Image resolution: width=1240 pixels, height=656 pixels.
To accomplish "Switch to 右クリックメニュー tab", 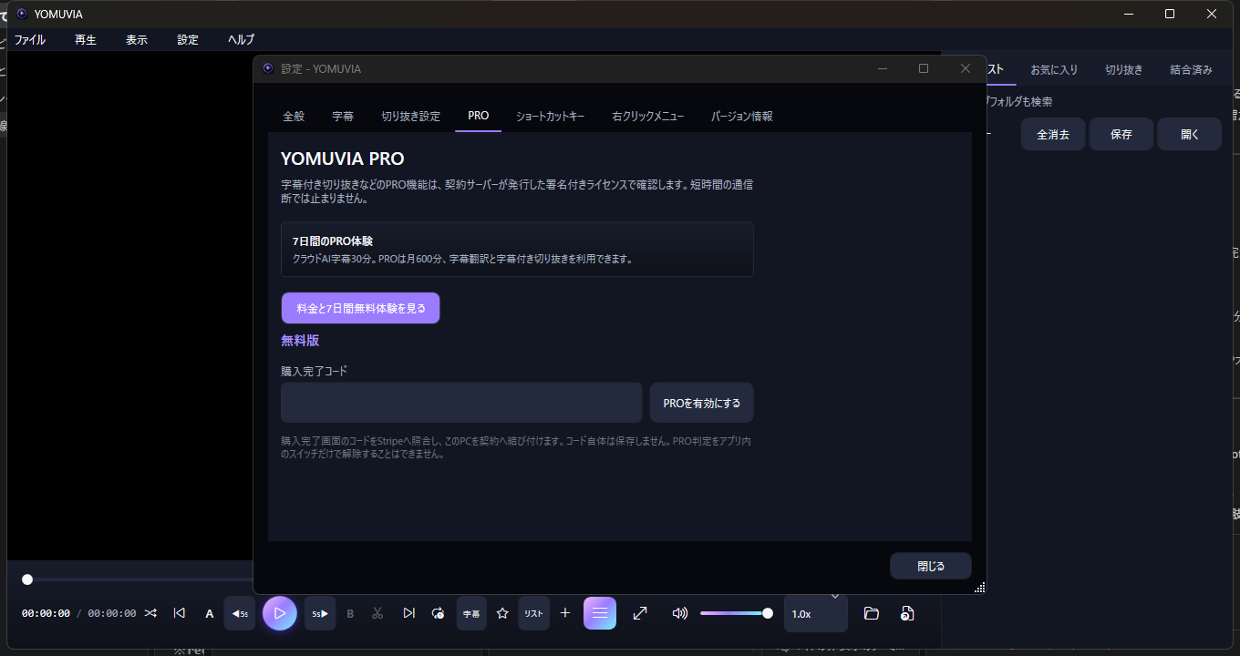I will (x=648, y=116).
